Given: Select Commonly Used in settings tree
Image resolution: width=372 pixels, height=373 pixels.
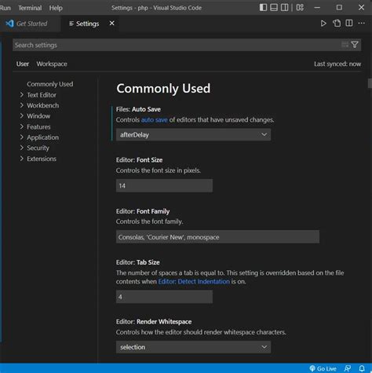Looking at the screenshot, I should point(50,84).
